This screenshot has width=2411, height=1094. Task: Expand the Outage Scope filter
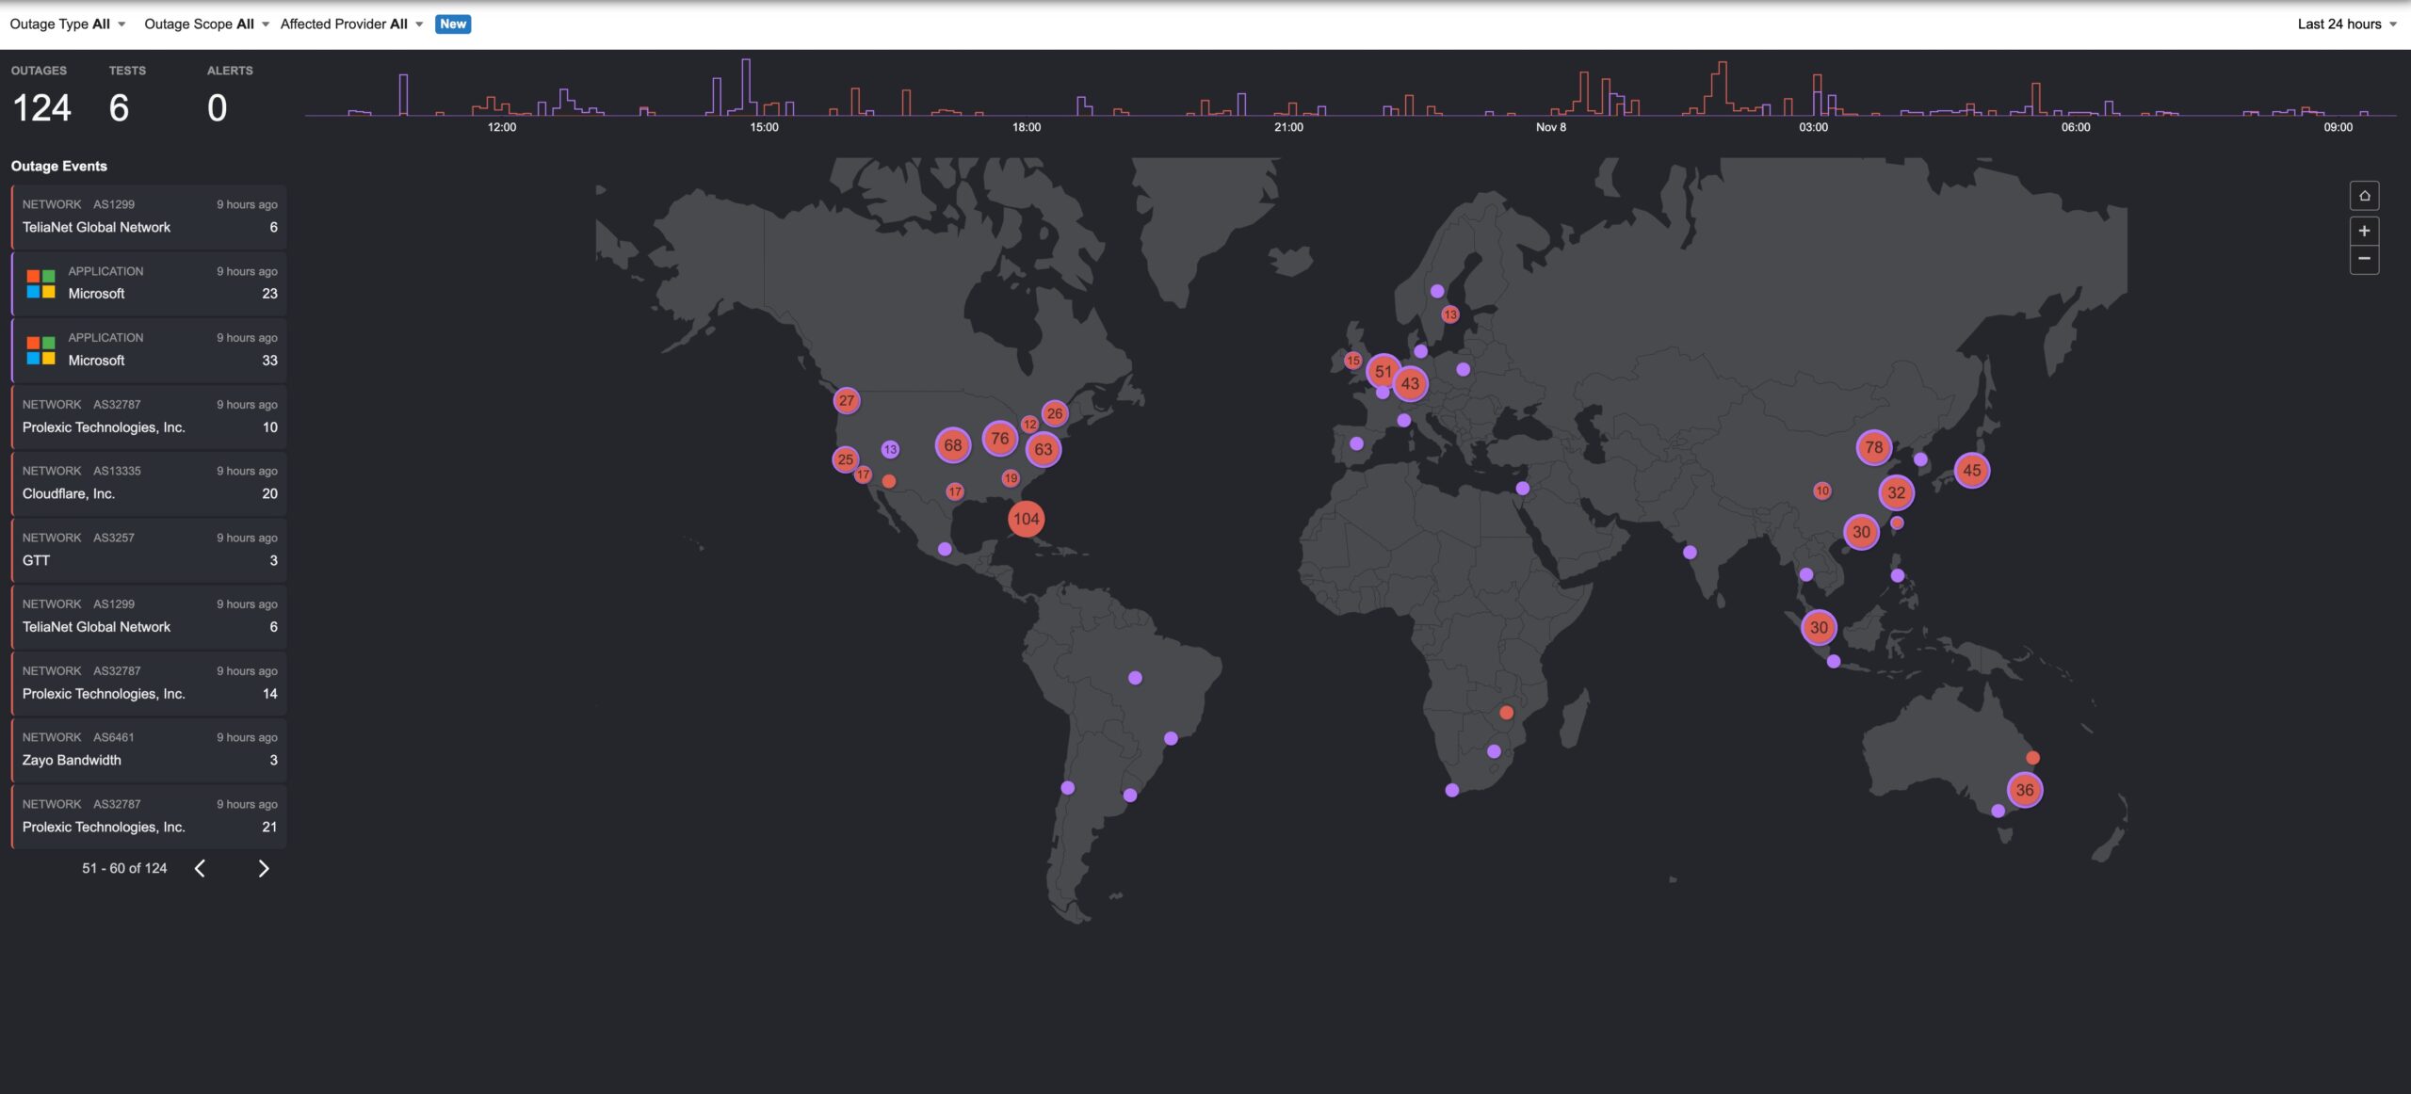pyautogui.click(x=206, y=24)
